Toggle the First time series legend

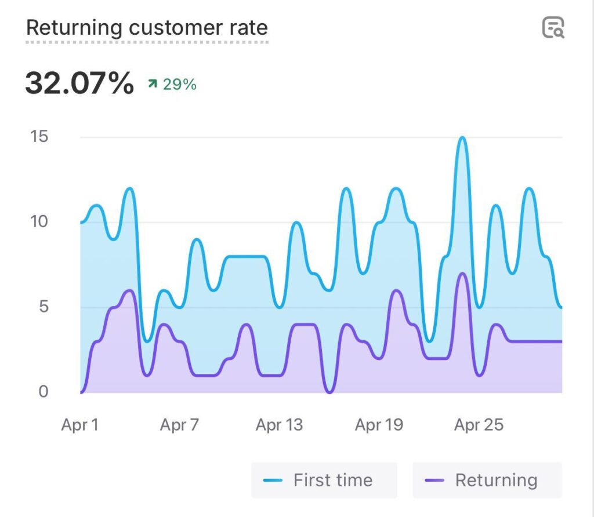point(324,480)
